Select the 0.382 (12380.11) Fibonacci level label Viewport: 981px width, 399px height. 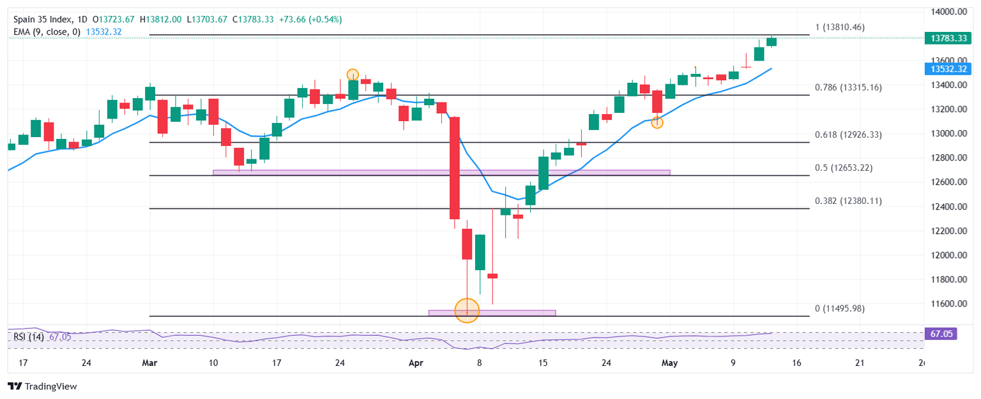click(848, 201)
